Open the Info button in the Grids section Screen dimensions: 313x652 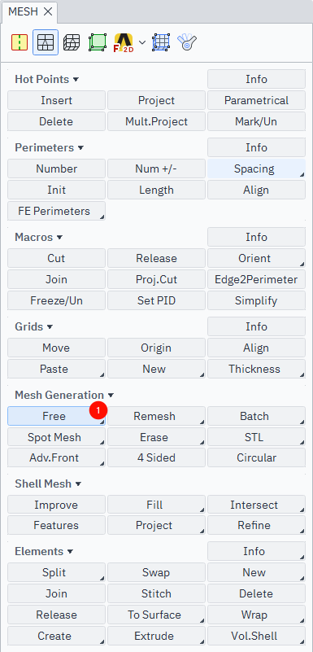pyautogui.click(x=256, y=326)
